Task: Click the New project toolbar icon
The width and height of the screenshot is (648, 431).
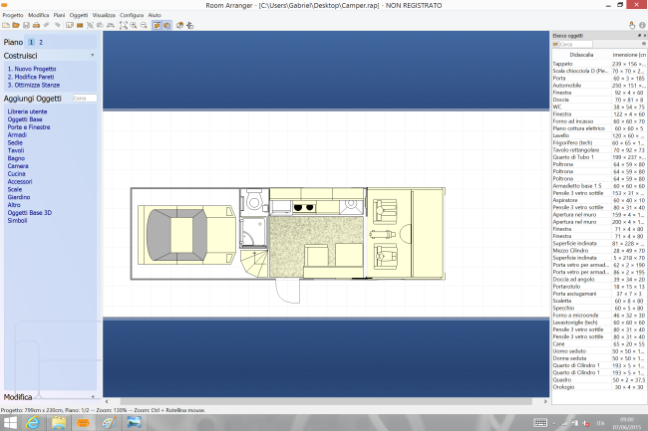Action: point(6,25)
